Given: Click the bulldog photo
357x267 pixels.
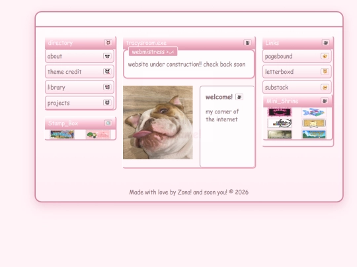Looking at the screenshot, I should (x=158, y=122).
